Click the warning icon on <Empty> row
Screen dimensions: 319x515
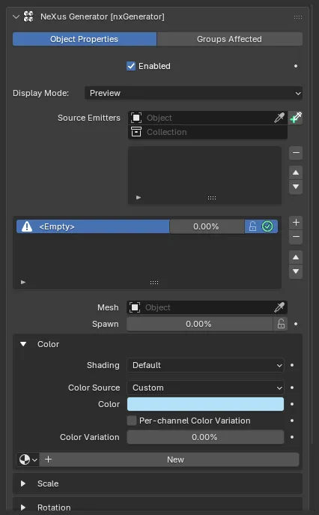click(27, 226)
